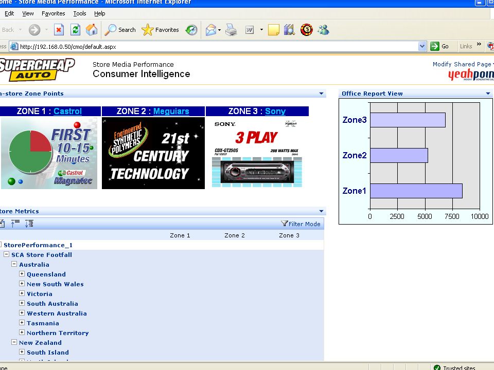Click the Links toolbar label
The width and height of the screenshot is (494, 370).
[x=466, y=46]
